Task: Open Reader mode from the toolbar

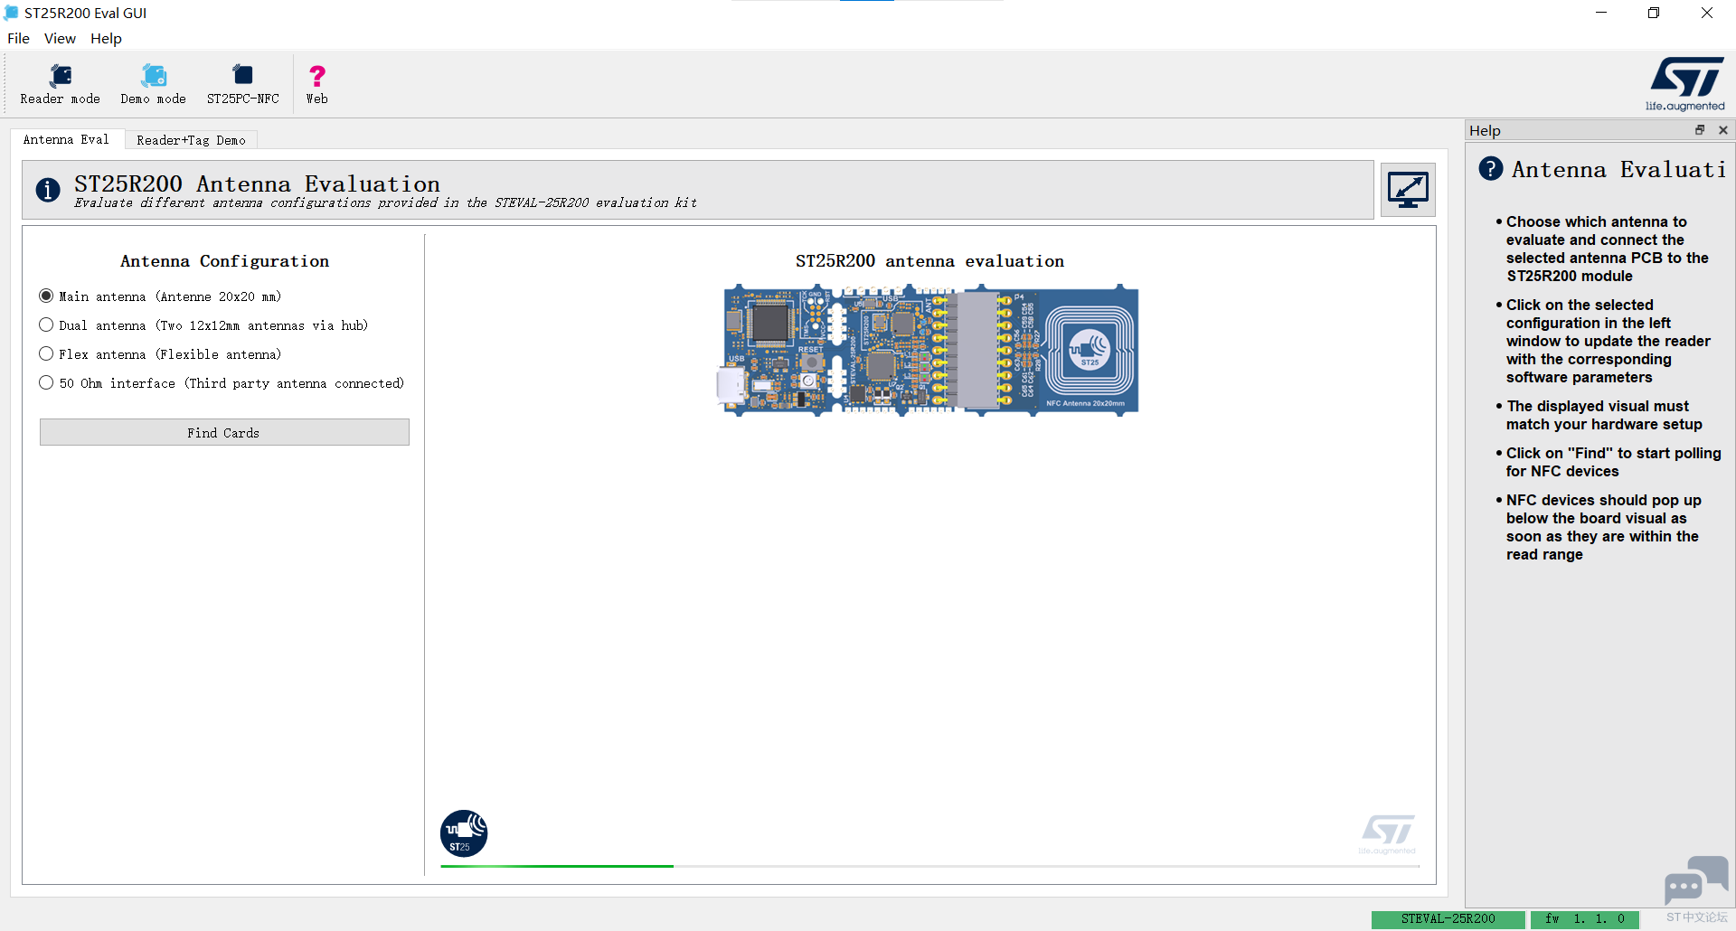Action: click(61, 84)
